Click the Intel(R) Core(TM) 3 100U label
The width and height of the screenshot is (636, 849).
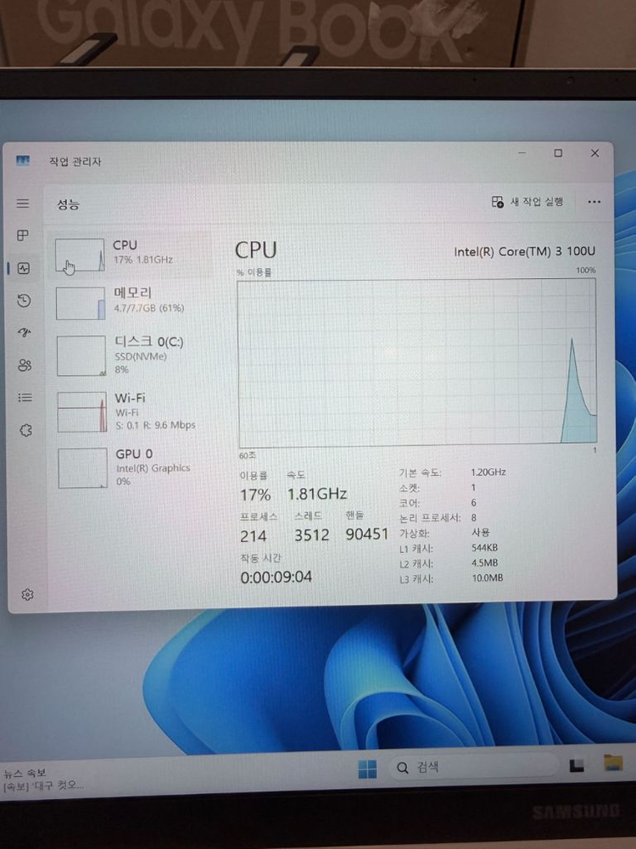coord(524,252)
